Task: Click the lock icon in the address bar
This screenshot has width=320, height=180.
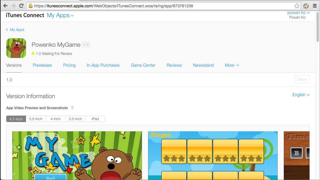Action: point(31,6)
